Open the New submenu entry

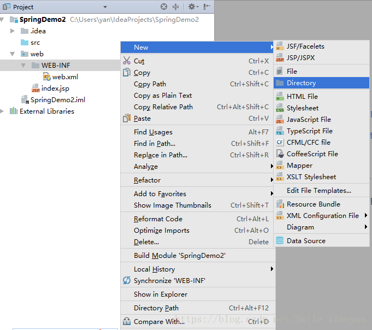tap(197, 47)
